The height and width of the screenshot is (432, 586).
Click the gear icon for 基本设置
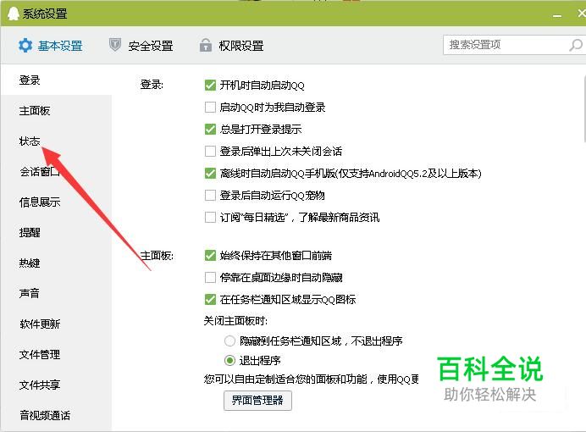[x=25, y=46]
